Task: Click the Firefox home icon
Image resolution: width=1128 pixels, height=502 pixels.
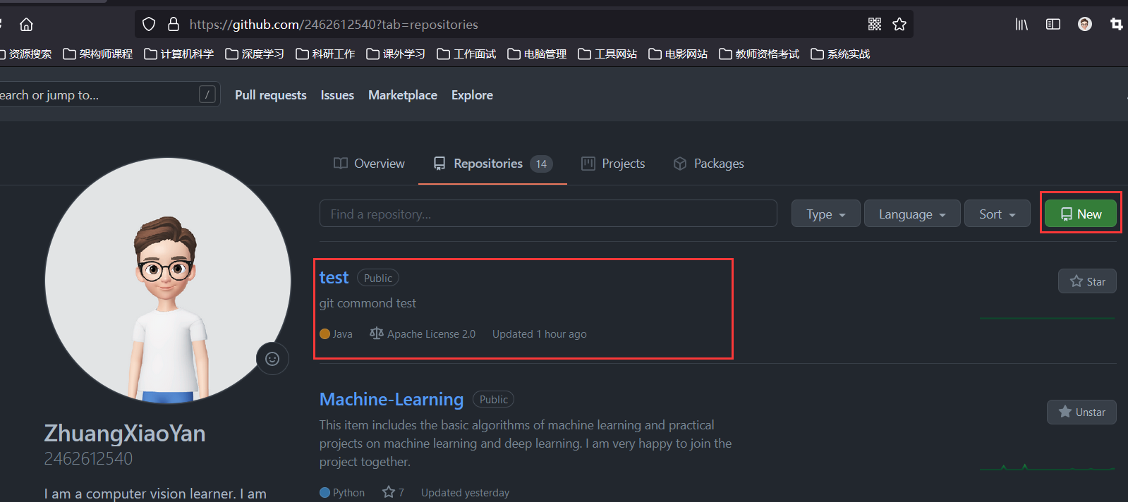Action: [x=26, y=25]
